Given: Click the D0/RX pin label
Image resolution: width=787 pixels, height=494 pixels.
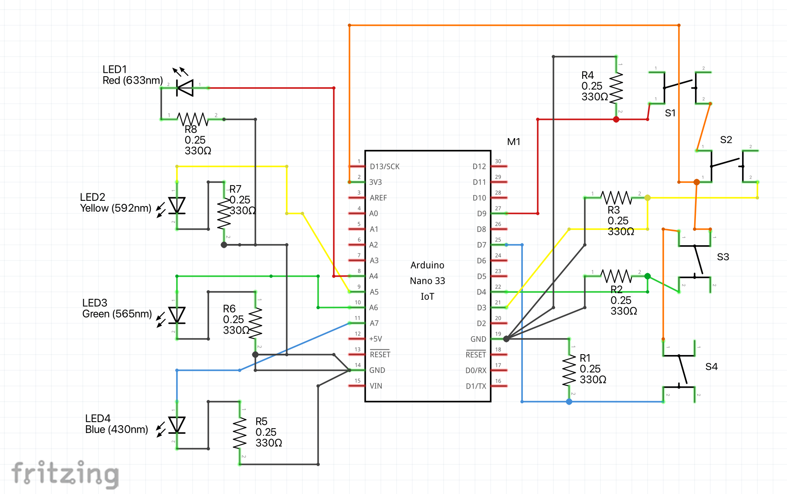Looking at the screenshot, I should point(476,370).
